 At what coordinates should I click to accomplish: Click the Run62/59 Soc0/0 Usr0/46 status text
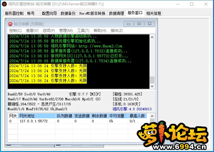pyautogui.click(x=29, y=94)
